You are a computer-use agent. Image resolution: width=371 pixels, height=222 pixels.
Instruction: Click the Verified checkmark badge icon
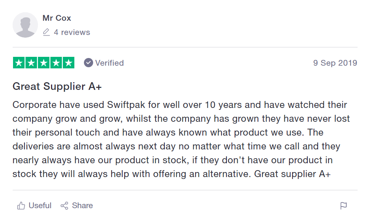tap(89, 63)
